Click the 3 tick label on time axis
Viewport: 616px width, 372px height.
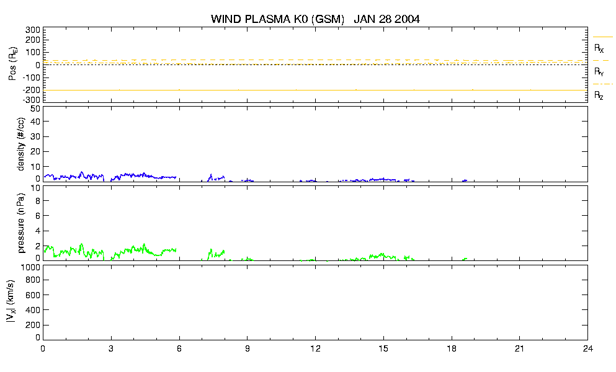pyautogui.click(x=111, y=348)
